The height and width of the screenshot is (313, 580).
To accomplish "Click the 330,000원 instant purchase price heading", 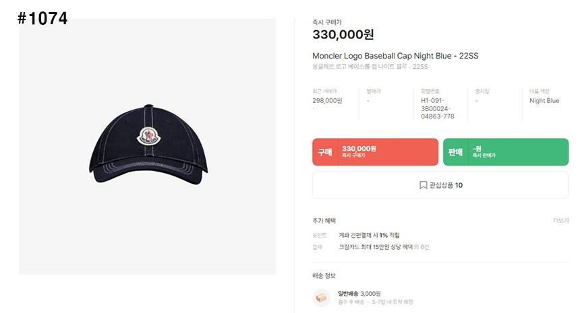I will [343, 34].
